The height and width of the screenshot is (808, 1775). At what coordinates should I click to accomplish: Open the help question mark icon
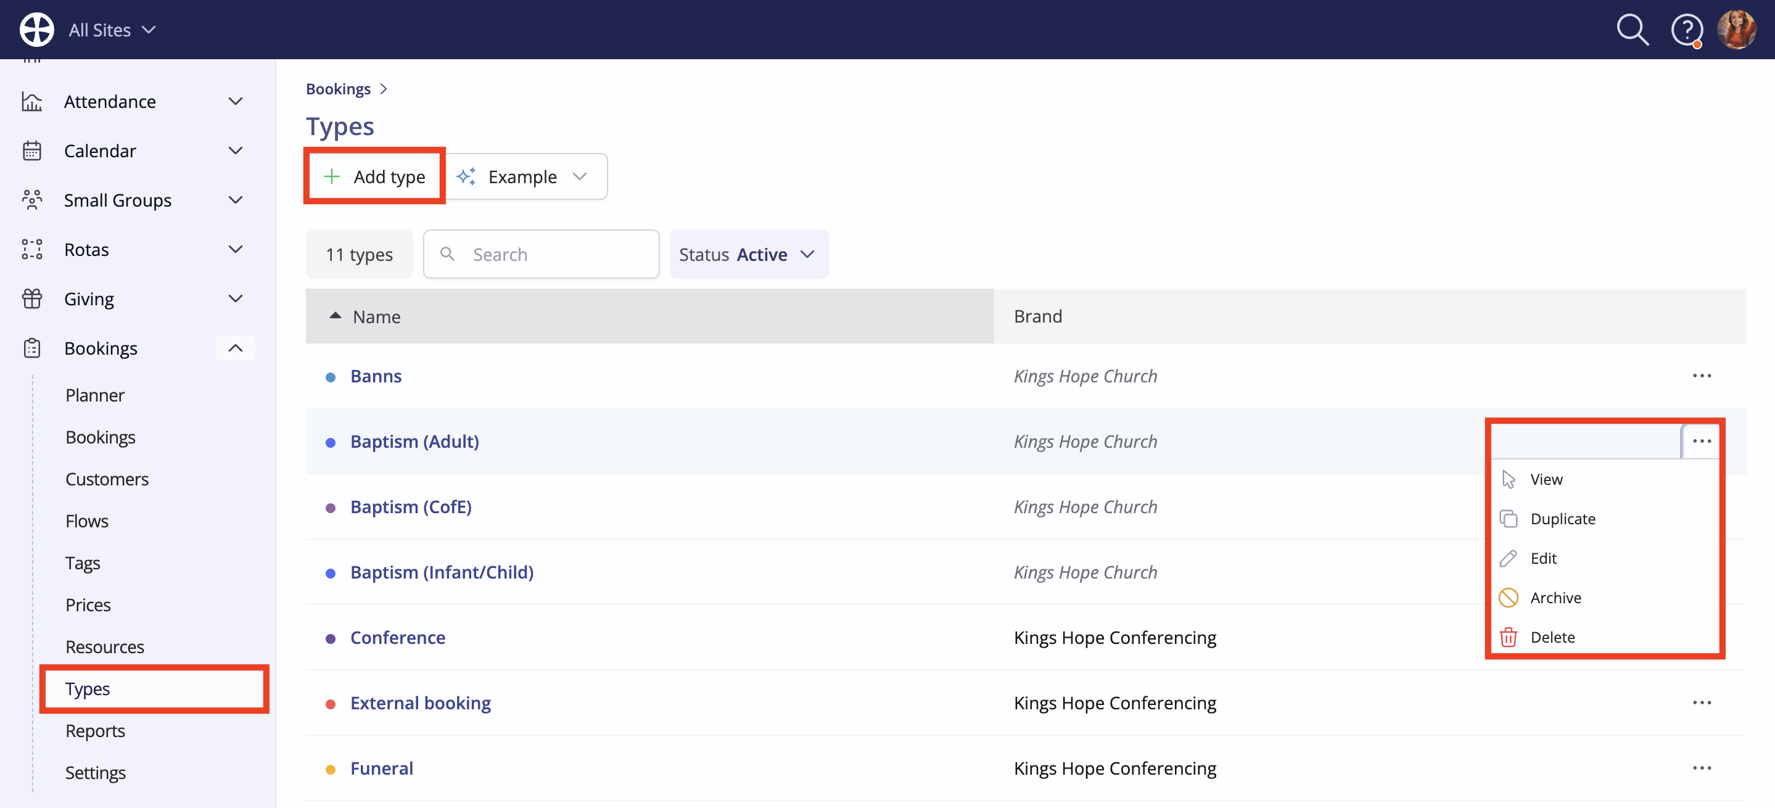click(1686, 30)
